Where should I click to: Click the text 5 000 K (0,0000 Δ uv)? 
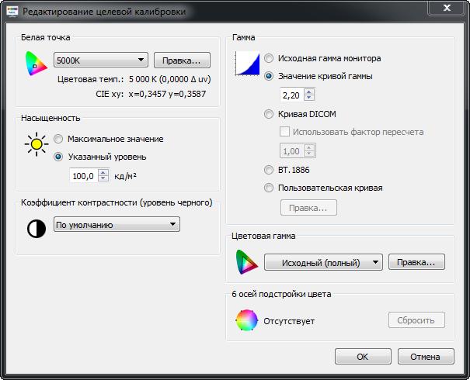(170, 79)
